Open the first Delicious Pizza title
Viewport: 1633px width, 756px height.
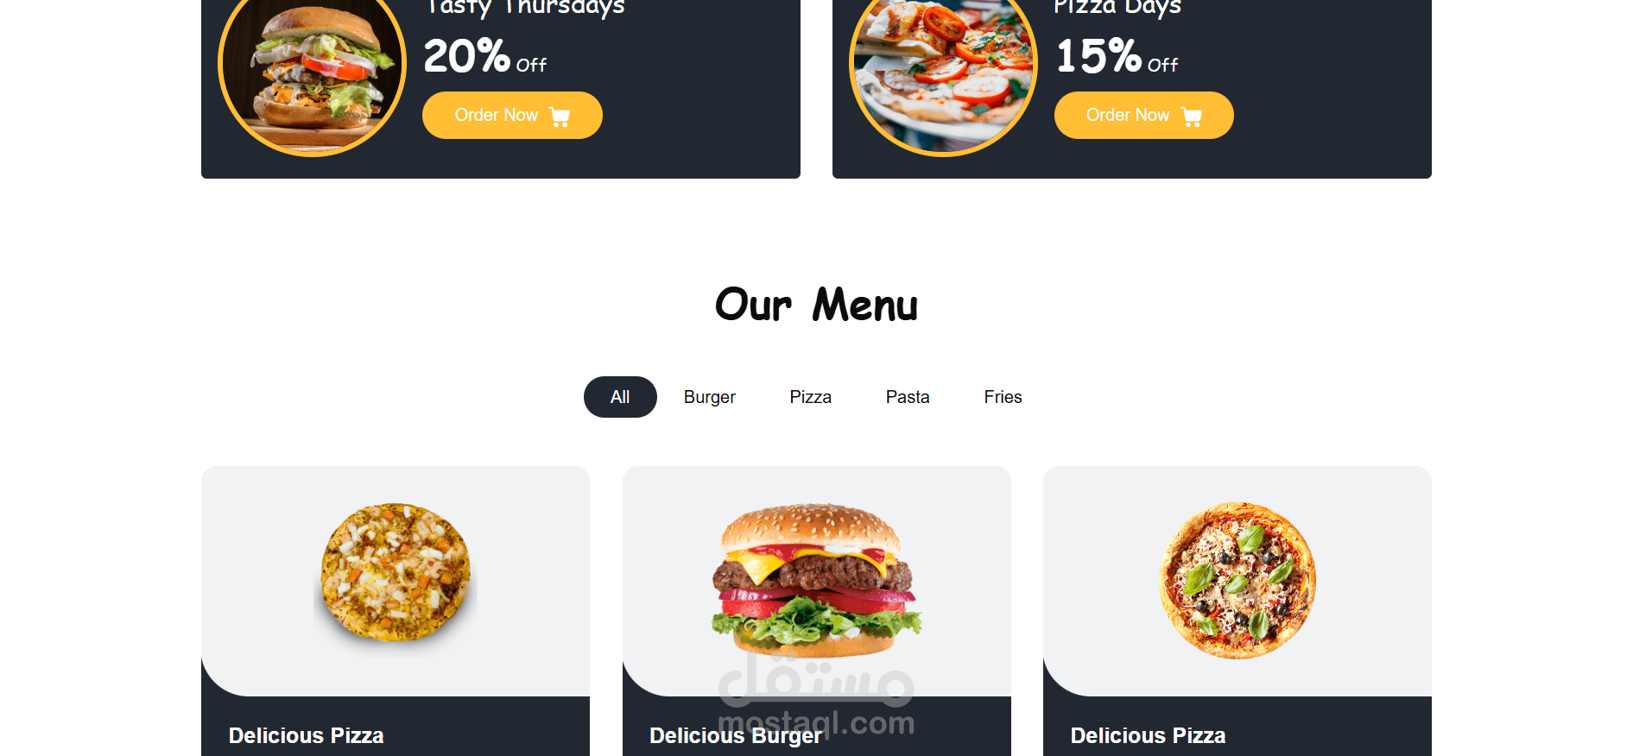pyautogui.click(x=306, y=735)
